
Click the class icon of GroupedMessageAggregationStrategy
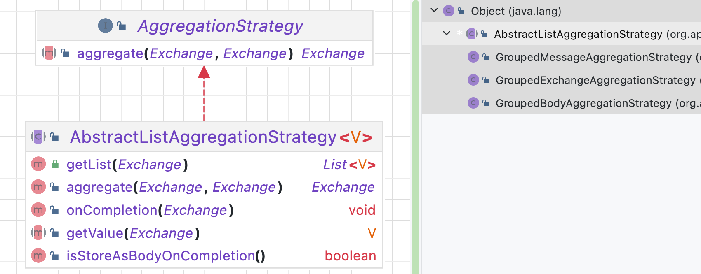(x=473, y=57)
